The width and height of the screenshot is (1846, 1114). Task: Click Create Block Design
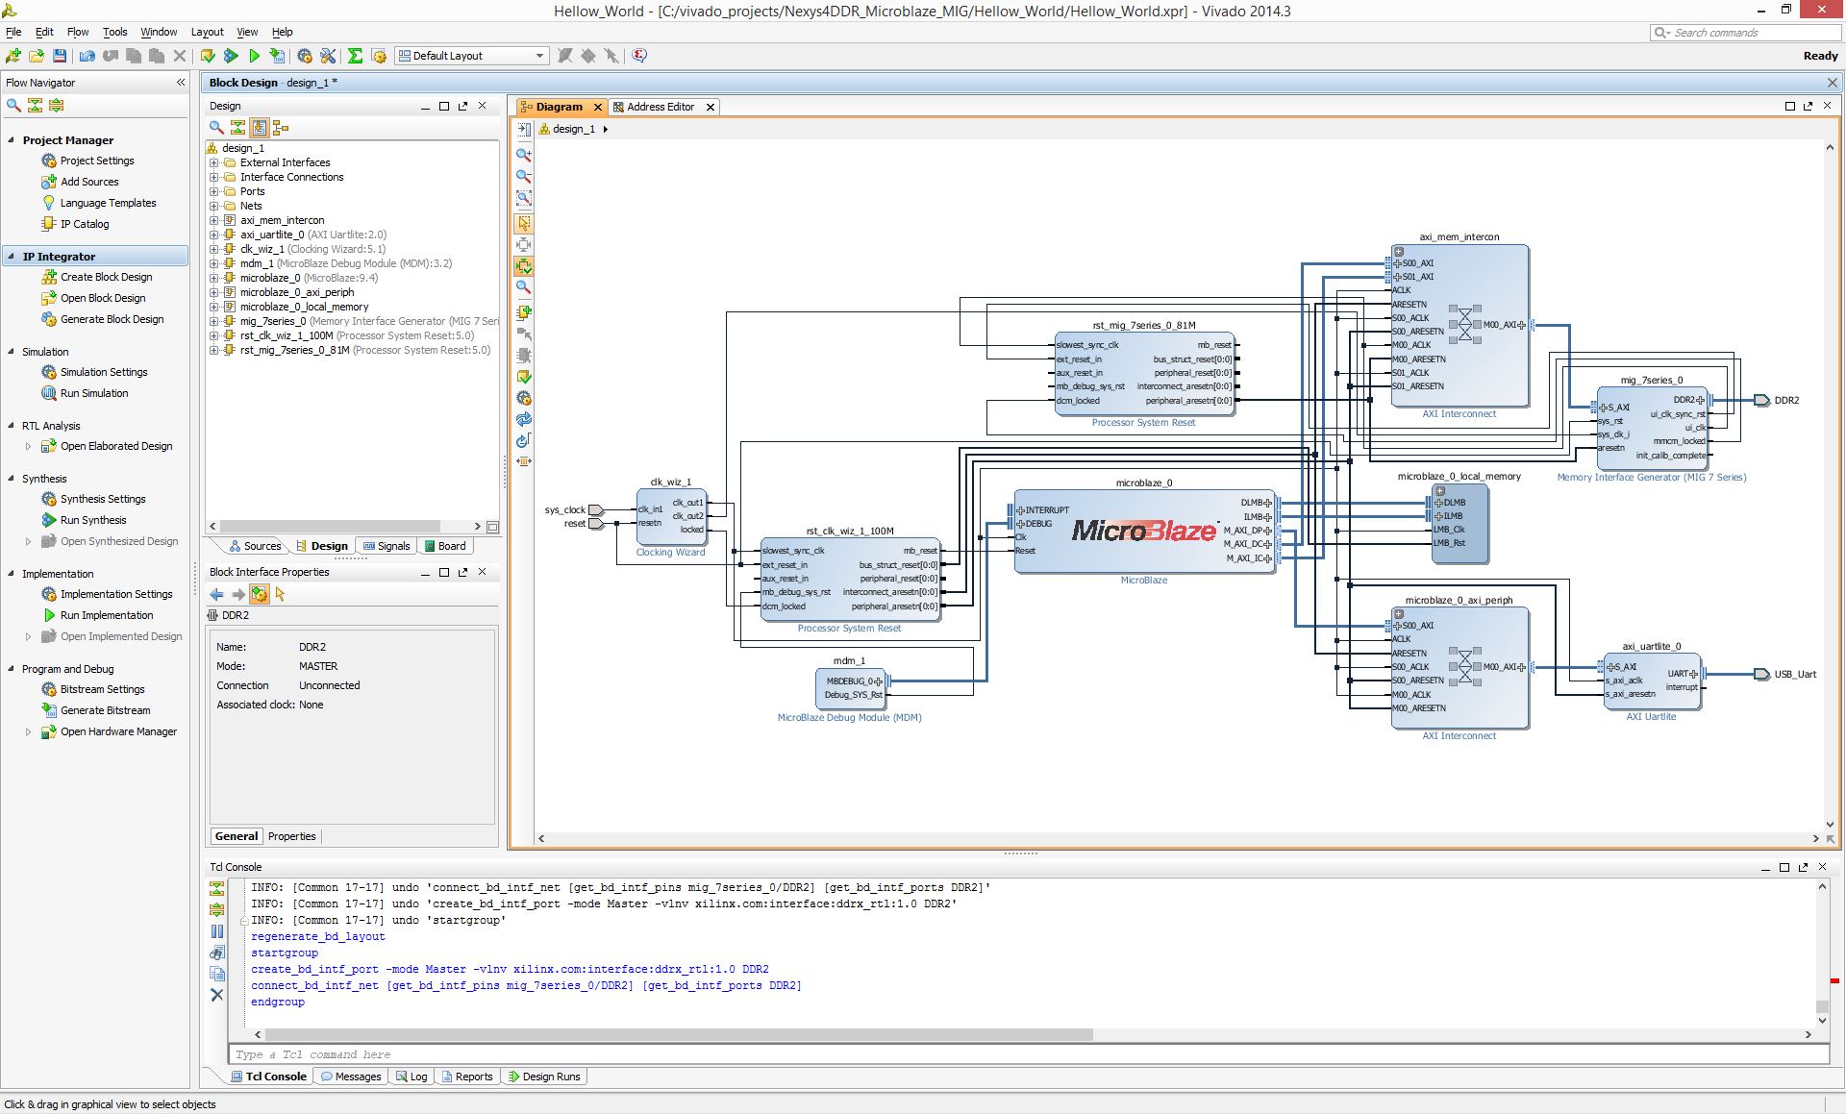pyautogui.click(x=106, y=277)
